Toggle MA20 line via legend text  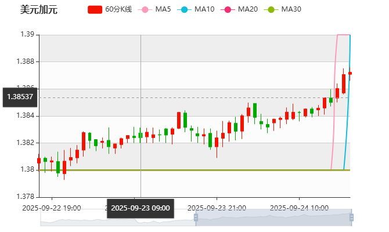[247, 10]
